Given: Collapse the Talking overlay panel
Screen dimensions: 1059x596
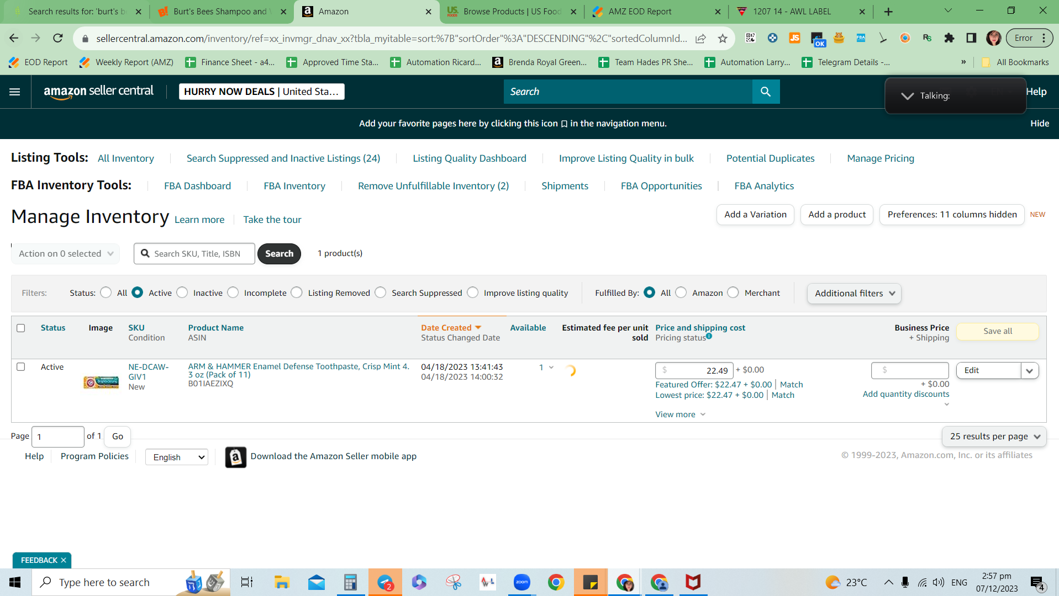Looking at the screenshot, I should [907, 96].
